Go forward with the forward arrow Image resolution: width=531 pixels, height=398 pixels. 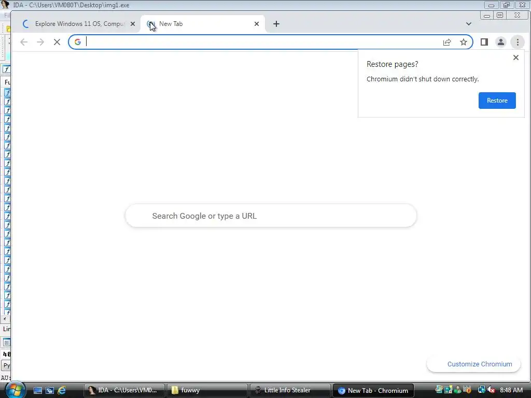tap(40, 42)
